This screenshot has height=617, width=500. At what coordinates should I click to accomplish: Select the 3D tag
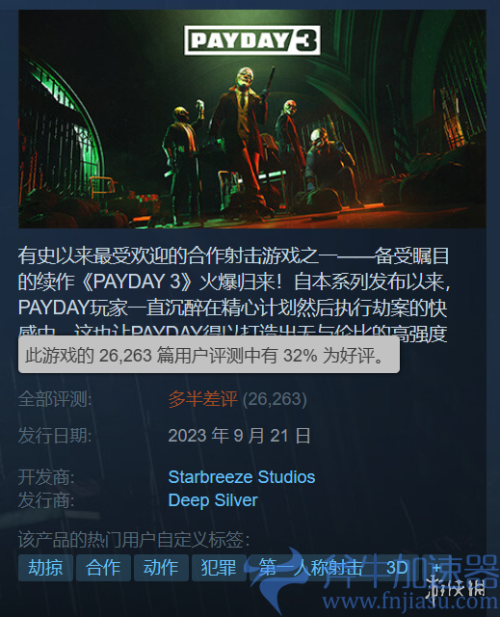(x=397, y=568)
